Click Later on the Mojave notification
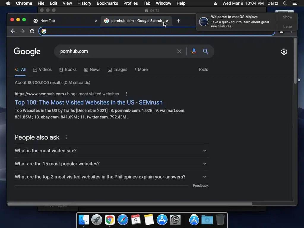Viewport: 304px width, 228px height. coord(287,26)
